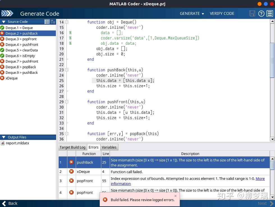The height and width of the screenshot is (207, 275).
Task: Switch source code to tree view icon
Action: click(x=53, y=22)
